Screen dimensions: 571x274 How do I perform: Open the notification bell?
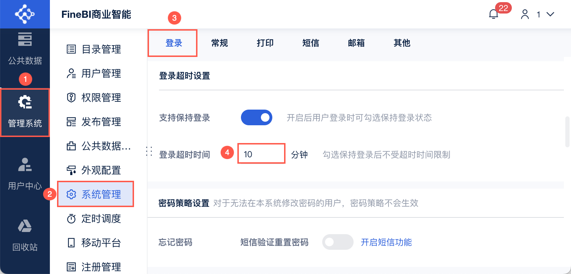[x=494, y=14]
